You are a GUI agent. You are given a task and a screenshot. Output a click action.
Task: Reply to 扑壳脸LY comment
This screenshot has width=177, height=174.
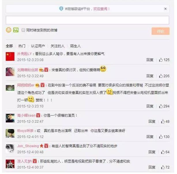[150, 60]
